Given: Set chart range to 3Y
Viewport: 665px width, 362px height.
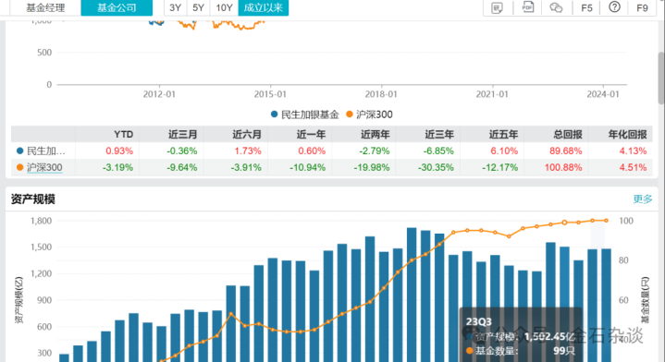Looking at the screenshot, I should tap(175, 7).
